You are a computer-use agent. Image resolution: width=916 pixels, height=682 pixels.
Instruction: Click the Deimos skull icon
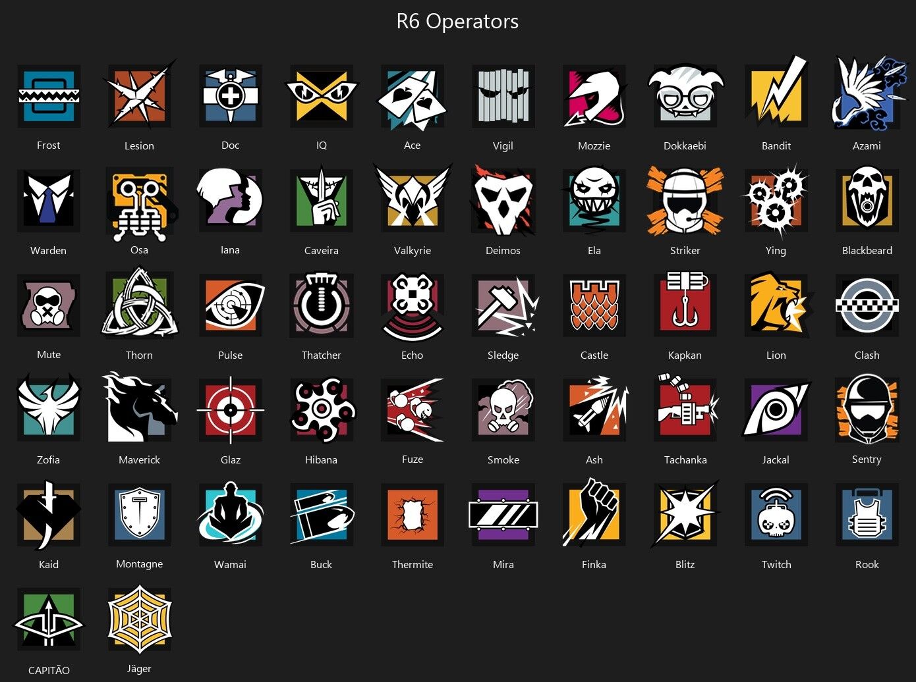(503, 201)
